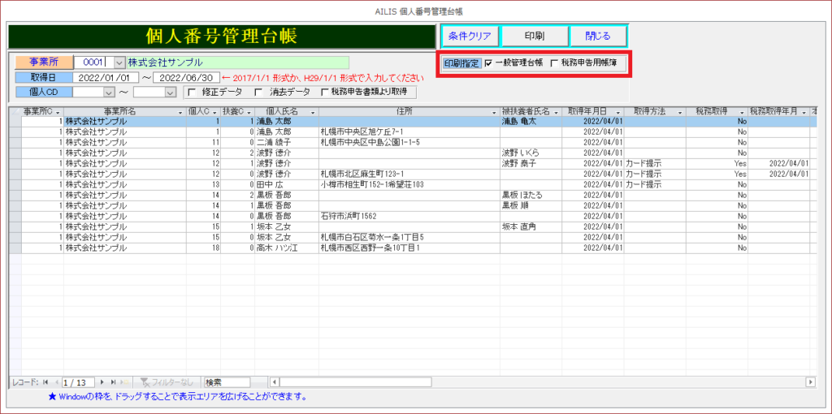
Task: Advance to next record arrow
Action: pyautogui.click(x=102, y=382)
